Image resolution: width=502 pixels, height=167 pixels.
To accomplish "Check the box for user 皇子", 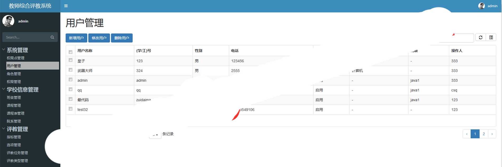I will click(x=70, y=60).
